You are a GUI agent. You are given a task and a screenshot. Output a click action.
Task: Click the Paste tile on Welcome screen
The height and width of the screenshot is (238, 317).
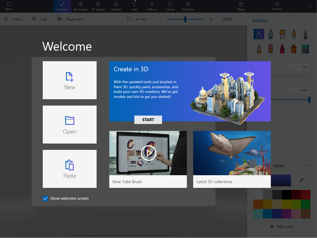[x=70, y=169]
